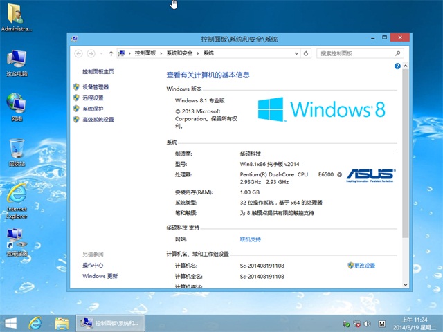Refresh the address bar view

tap(307, 53)
